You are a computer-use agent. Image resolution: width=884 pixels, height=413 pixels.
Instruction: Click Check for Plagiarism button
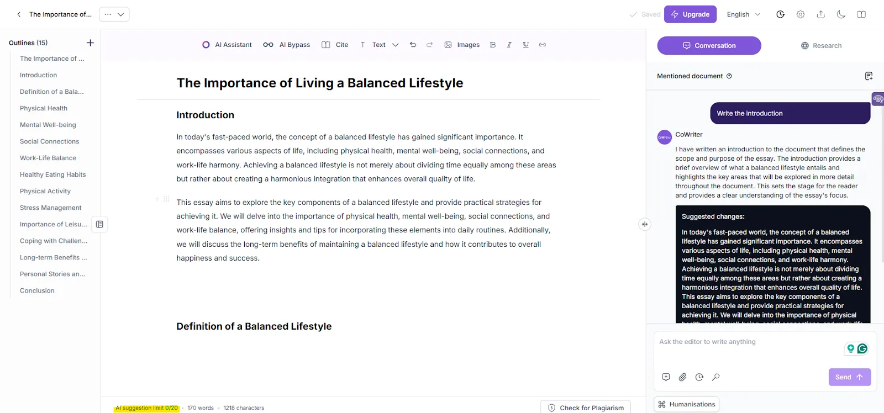click(x=586, y=407)
